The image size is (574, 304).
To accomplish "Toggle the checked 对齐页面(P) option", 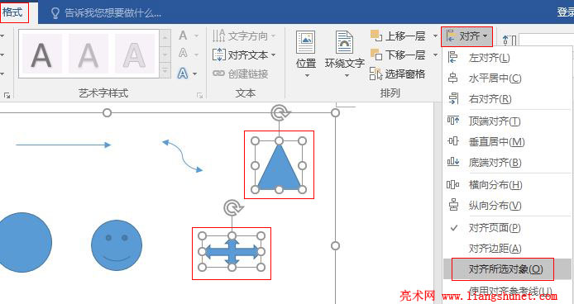I will point(506,228).
